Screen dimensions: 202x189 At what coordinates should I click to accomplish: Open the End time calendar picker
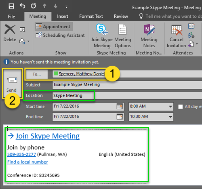(120, 117)
